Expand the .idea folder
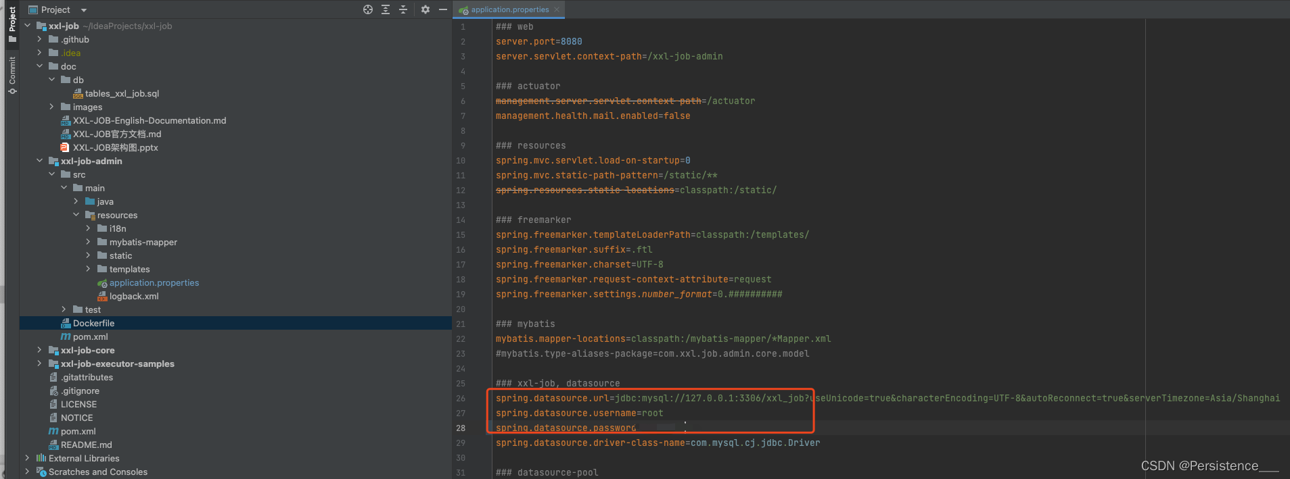This screenshot has height=479, width=1290. pos(40,53)
